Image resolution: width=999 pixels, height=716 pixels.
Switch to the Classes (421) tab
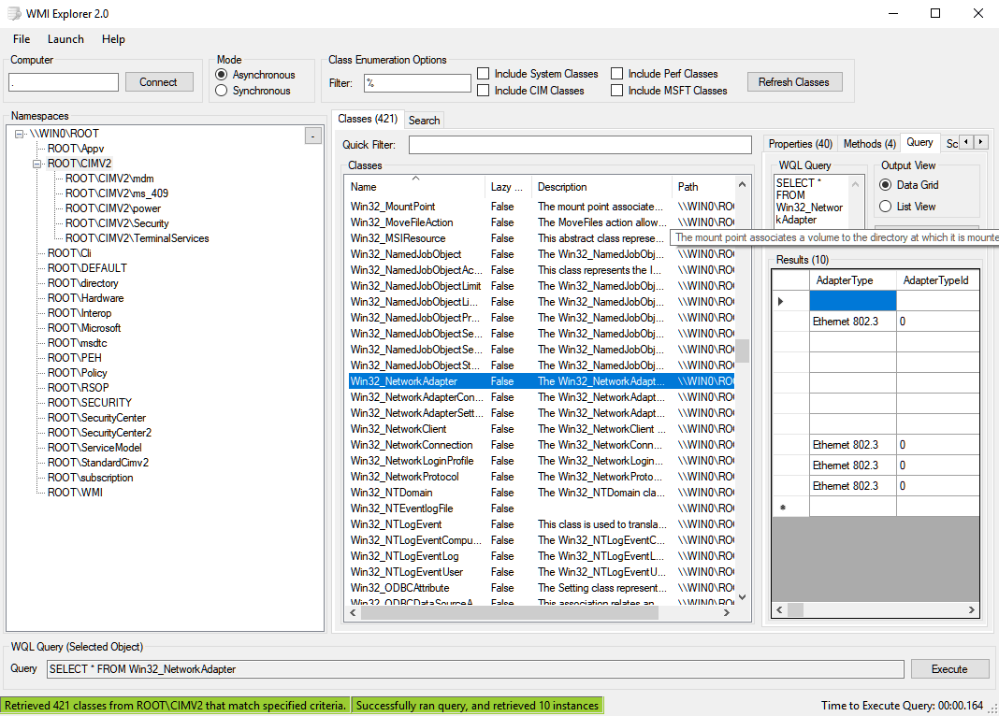368,119
